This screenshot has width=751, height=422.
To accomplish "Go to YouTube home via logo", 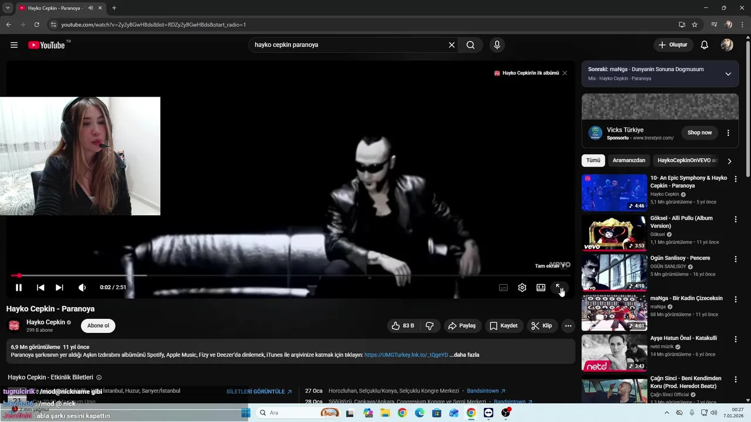I will (46, 45).
